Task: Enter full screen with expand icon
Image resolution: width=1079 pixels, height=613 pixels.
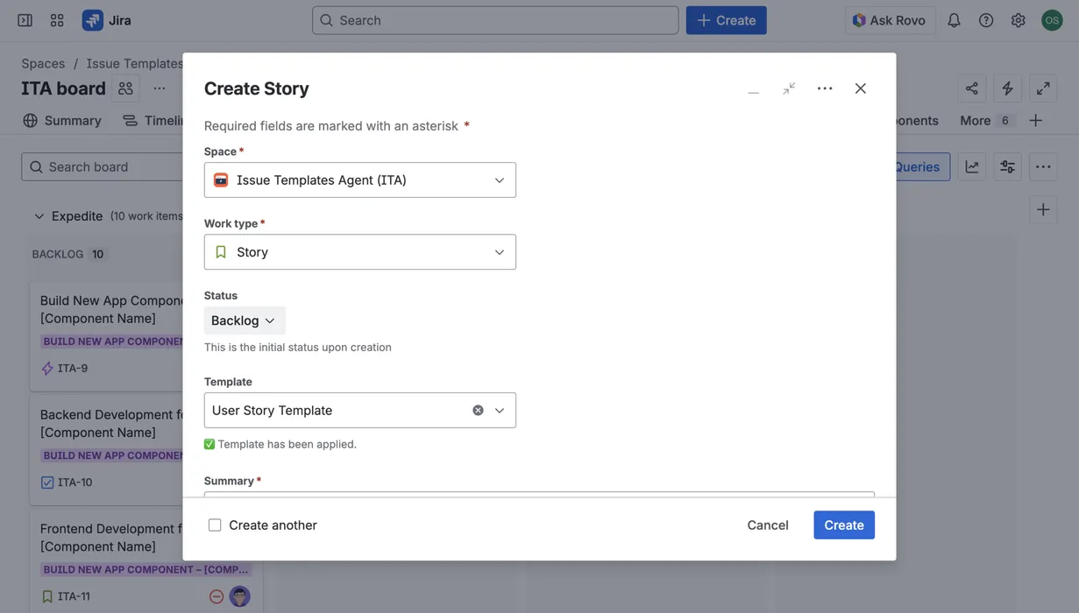Action: [x=1043, y=88]
